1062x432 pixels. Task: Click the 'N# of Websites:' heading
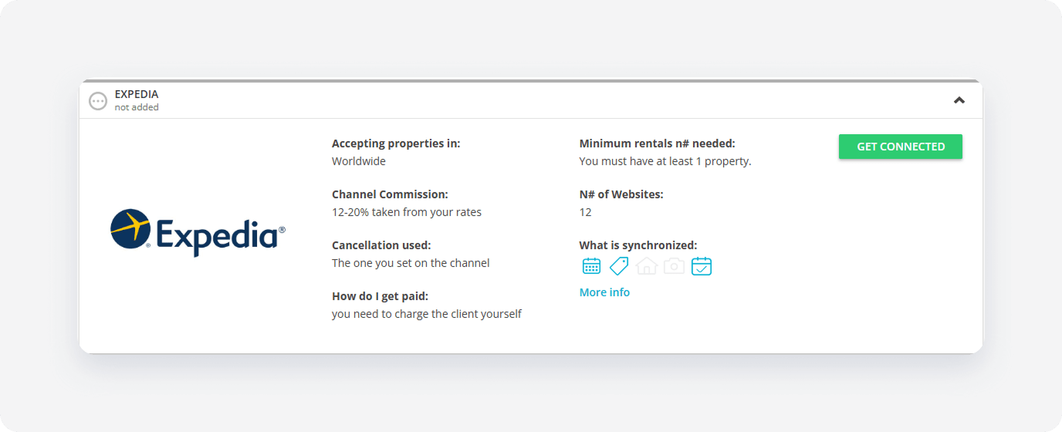(x=621, y=194)
